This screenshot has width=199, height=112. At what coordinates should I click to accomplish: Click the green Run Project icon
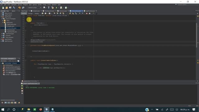[57, 8]
